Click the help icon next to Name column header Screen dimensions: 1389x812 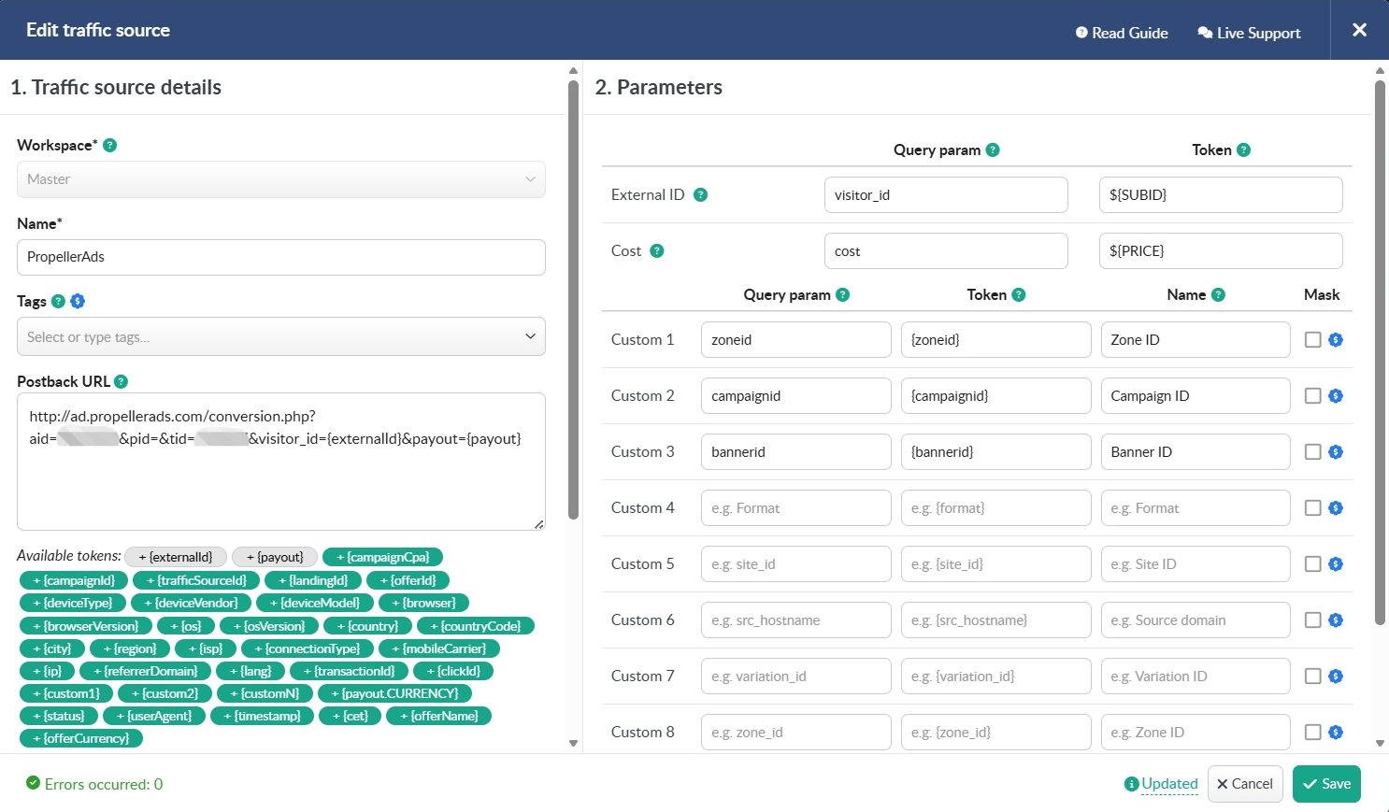pyautogui.click(x=1218, y=295)
